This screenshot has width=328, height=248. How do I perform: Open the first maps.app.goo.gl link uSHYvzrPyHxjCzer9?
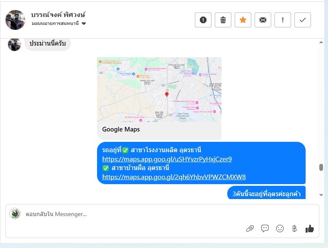[x=167, y=159]
